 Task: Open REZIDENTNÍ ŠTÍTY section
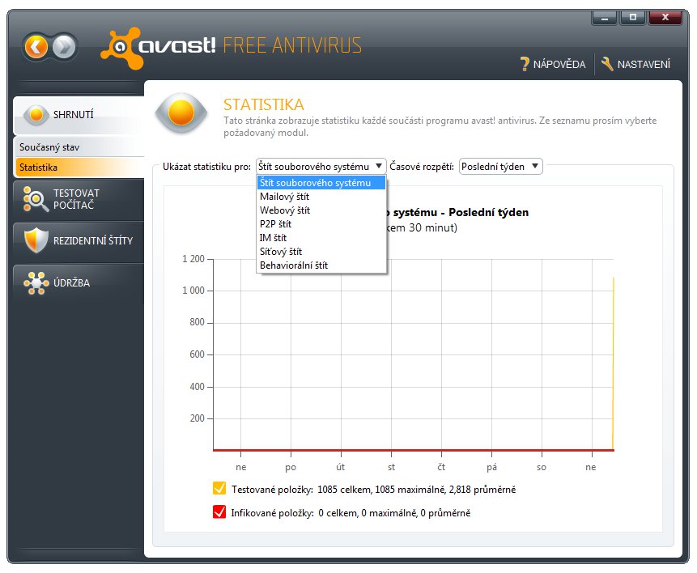(79, 241)
